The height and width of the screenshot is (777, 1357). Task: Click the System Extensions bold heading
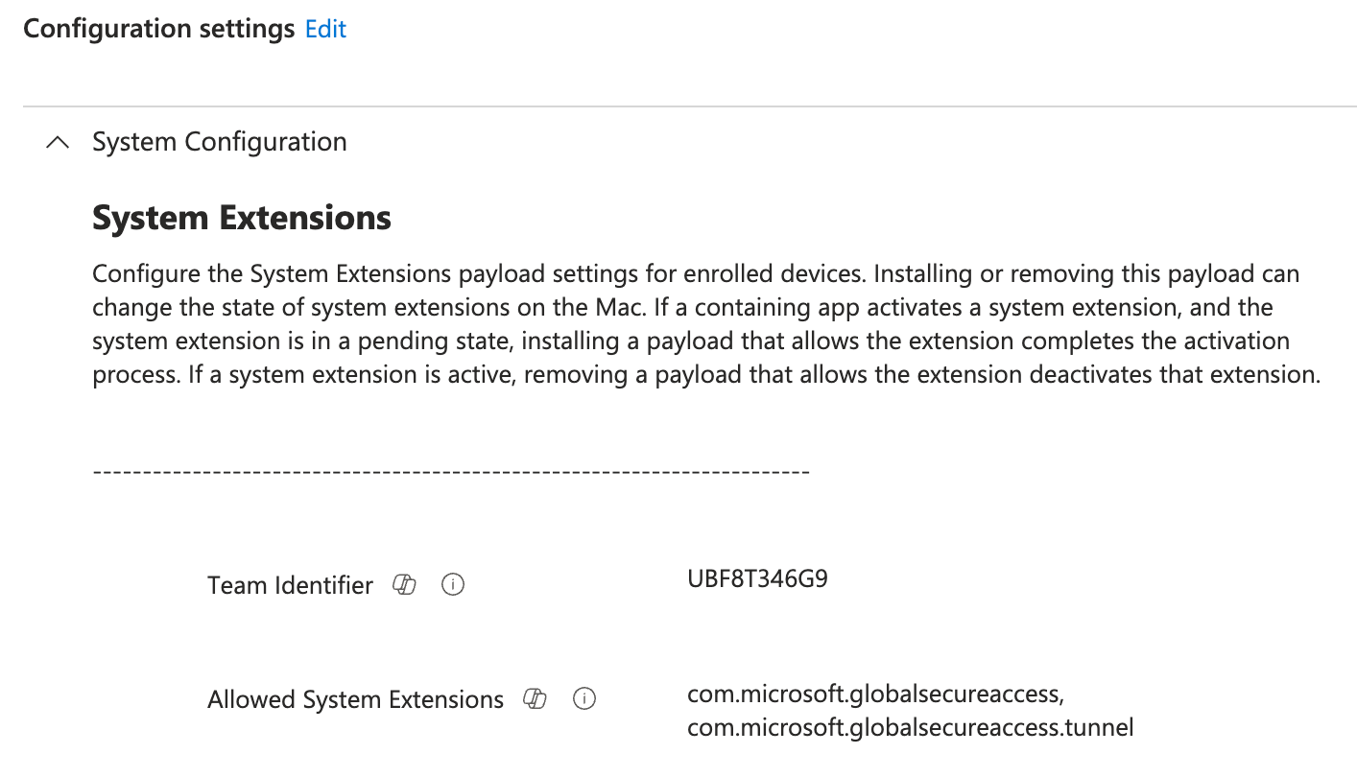242,218
